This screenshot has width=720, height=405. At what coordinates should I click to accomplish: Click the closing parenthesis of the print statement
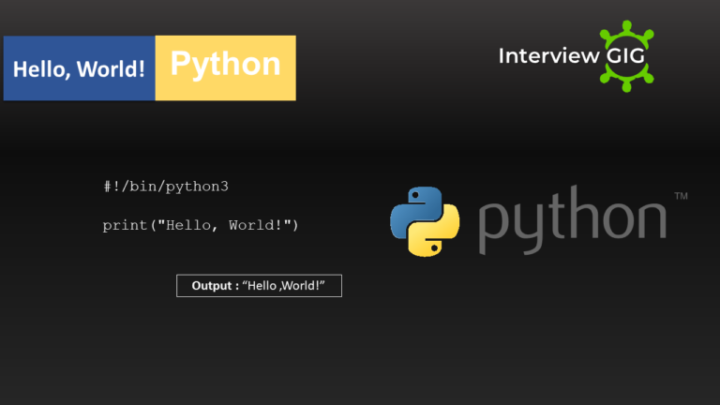coord(294,226)
